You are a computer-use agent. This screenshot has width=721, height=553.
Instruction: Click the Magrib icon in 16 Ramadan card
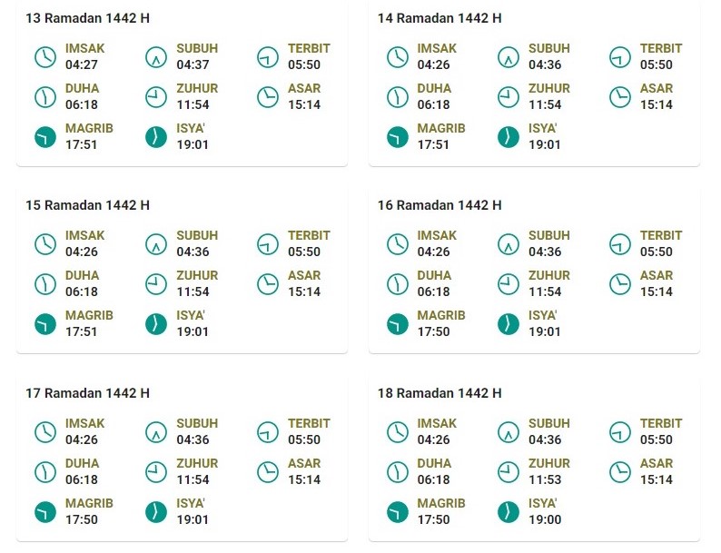coord(398,324)
